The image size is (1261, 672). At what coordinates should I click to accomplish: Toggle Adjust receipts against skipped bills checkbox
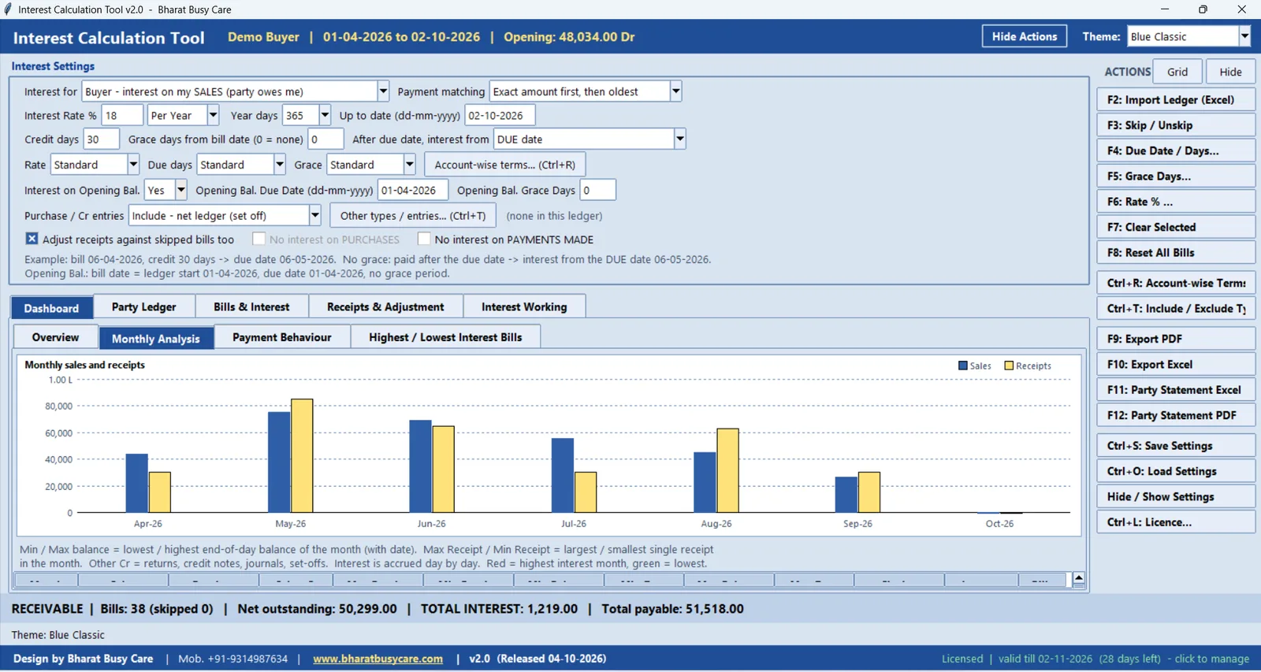tap(32, 239)
